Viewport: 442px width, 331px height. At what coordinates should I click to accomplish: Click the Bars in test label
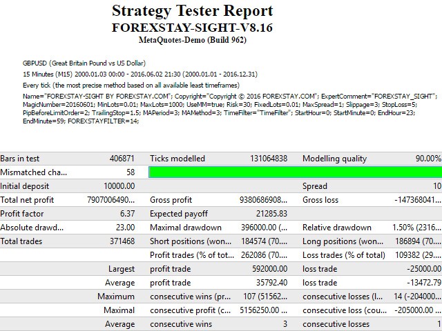pyautogui.click(x=20, y=159)
